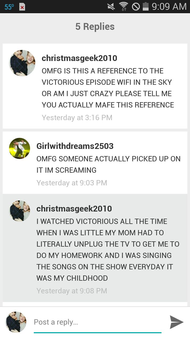Tap the battery status icon
190x338 pixels.
point(145,6)
